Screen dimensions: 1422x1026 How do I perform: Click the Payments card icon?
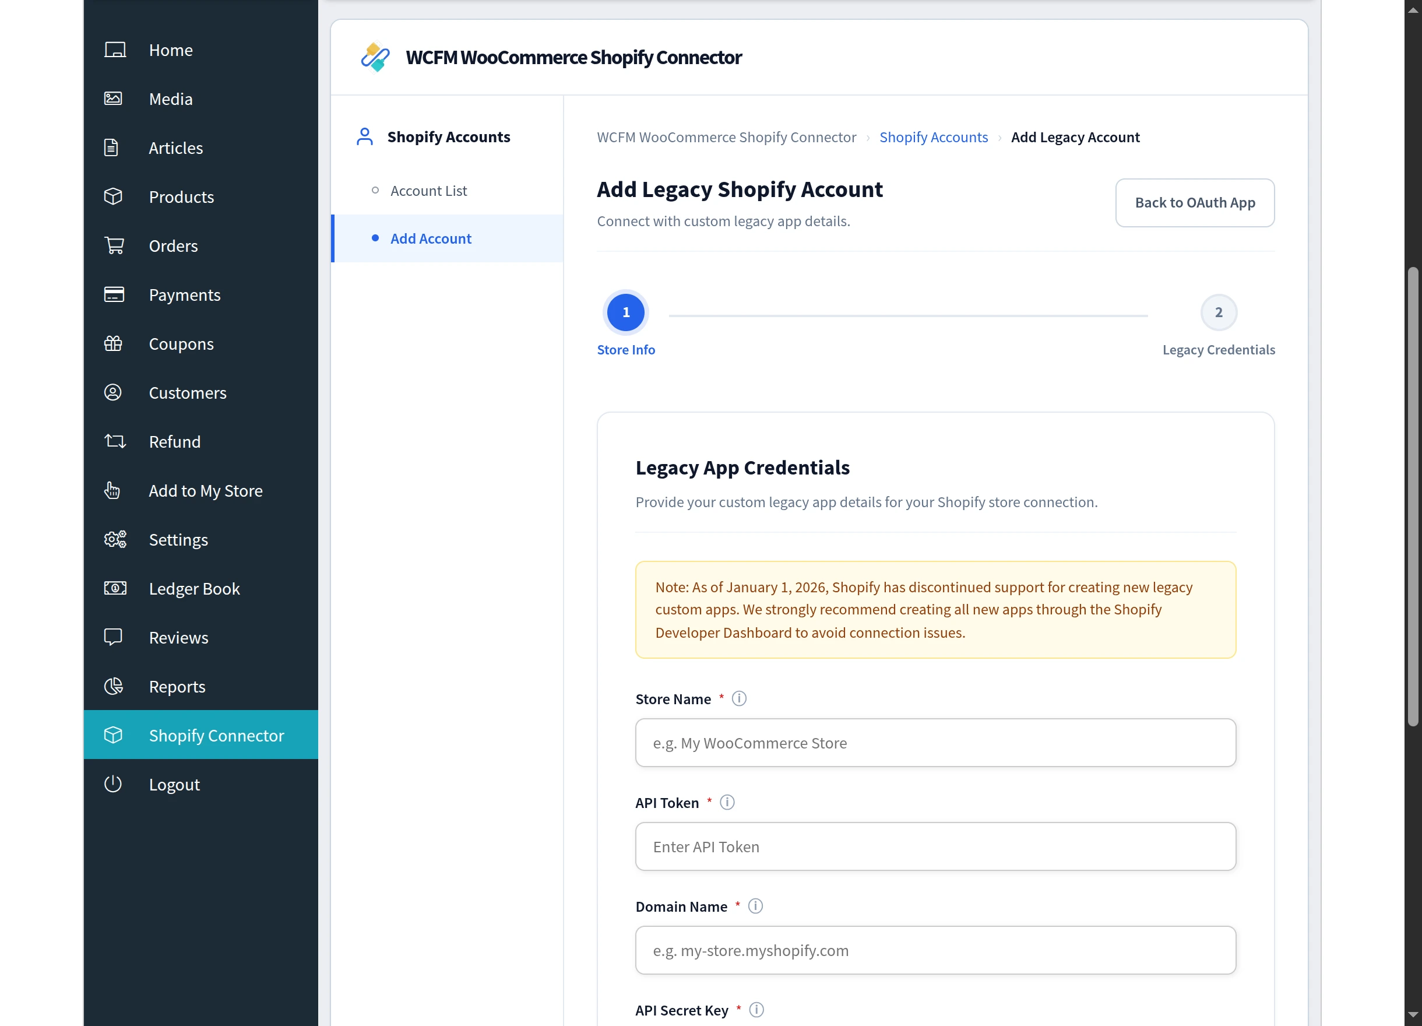114,294
